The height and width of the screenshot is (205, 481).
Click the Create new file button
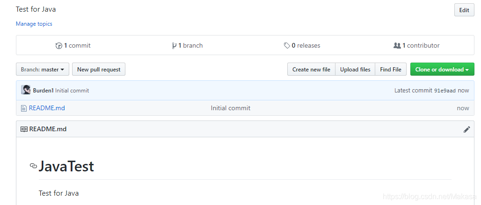pos(311,70)
